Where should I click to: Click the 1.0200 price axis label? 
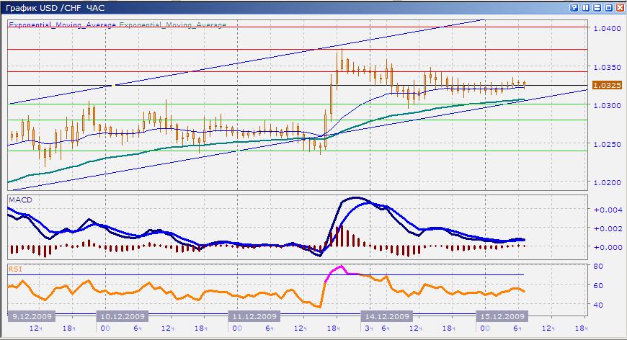[x=608, y=182]
